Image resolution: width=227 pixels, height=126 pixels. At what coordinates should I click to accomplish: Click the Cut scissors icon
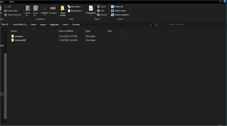pos(6,7)
